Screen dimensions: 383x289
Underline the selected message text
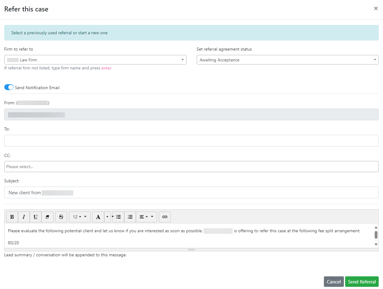click(x=35, y=217)
